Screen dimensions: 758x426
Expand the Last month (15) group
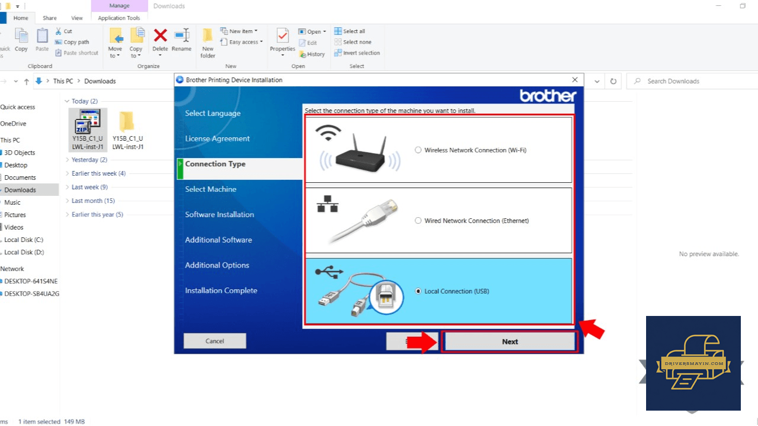click(x=67, y=201)
